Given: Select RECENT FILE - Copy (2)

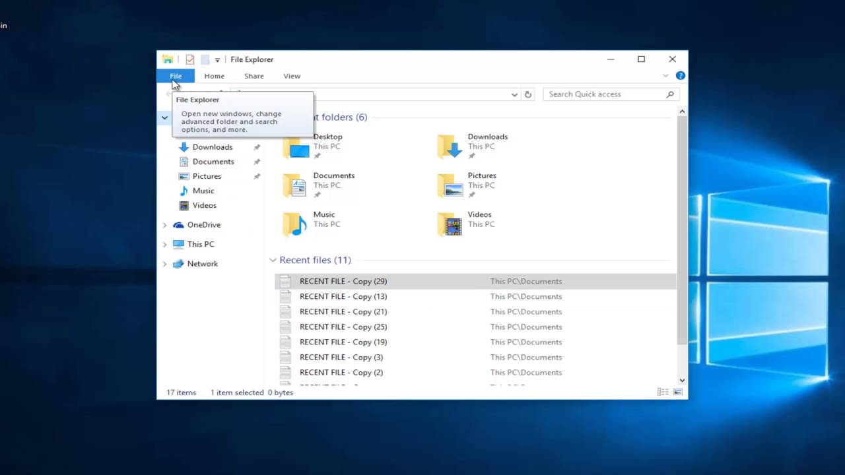Looking at the screenshot, I should (x=475, y=372).
